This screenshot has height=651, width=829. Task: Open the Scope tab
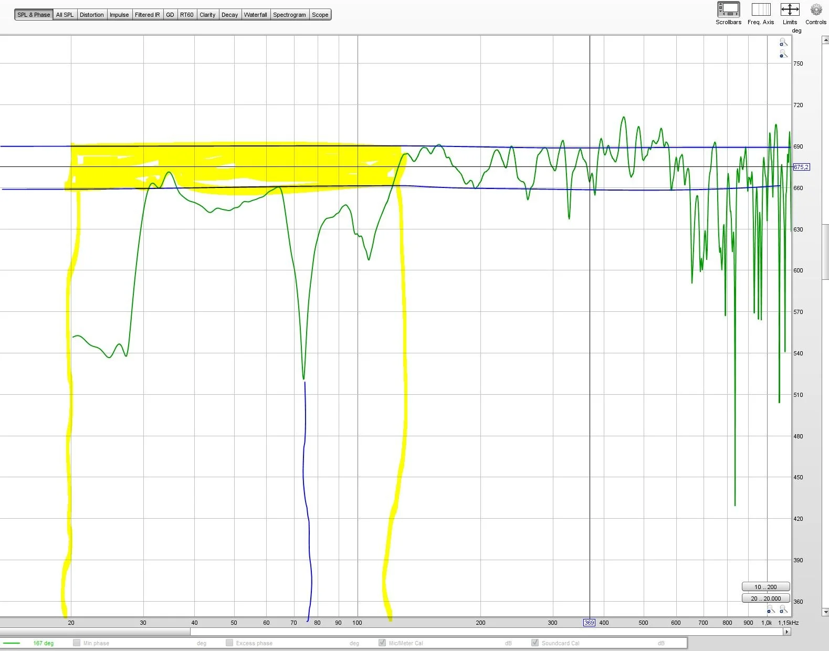[320, 15]
